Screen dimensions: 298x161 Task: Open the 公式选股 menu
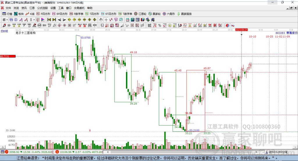click(42, 8)
